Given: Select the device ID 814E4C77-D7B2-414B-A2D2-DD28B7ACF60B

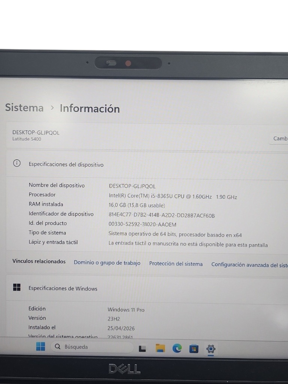Looking at the screenshot, I should pyautogui.click(x=162, y=215).
